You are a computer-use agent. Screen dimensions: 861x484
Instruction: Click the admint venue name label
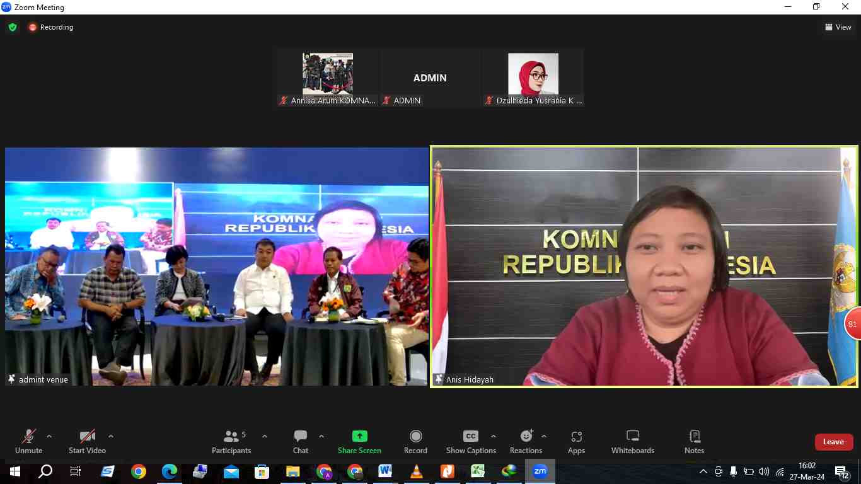click(43, 379)
